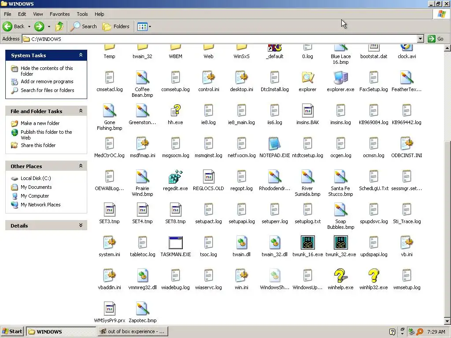This screenshot has height=338, width=451.
Task: Select the explorer search folder icon
Action: (307, 77)
